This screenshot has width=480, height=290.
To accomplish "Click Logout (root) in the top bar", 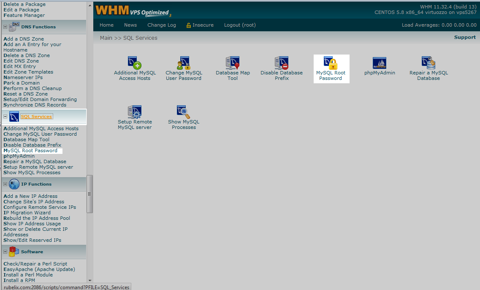I will [x=240, y=25].
